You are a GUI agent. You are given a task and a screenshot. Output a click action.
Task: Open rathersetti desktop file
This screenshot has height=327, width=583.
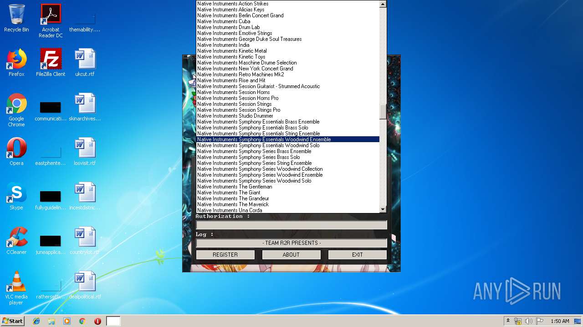51,288
